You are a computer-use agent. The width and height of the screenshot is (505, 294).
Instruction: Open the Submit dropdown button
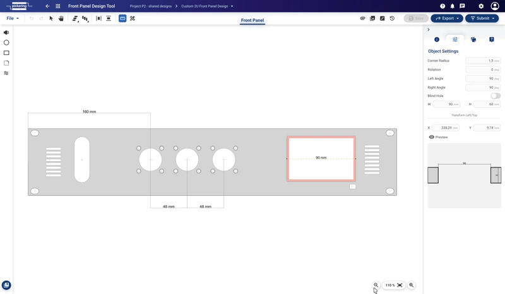(x=482, y=18)
